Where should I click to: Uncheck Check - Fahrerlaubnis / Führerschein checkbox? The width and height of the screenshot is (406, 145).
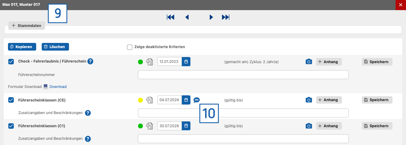pos(11,62)
